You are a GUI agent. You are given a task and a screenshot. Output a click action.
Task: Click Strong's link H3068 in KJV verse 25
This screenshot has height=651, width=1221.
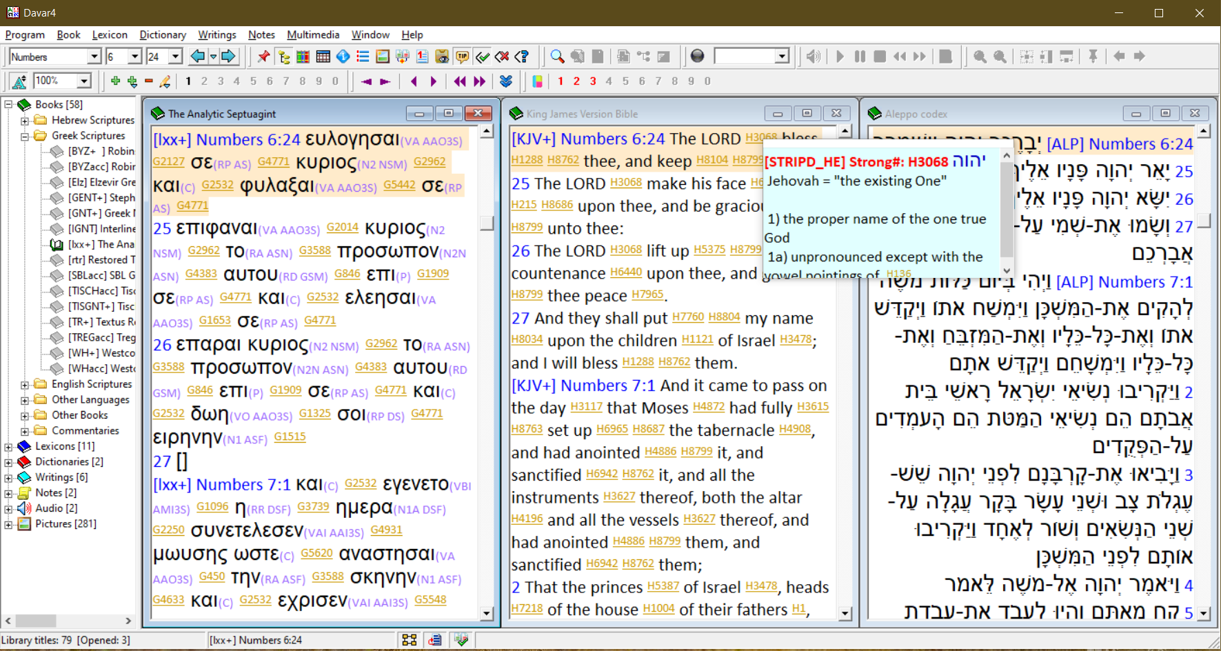[x=625, y=183]
